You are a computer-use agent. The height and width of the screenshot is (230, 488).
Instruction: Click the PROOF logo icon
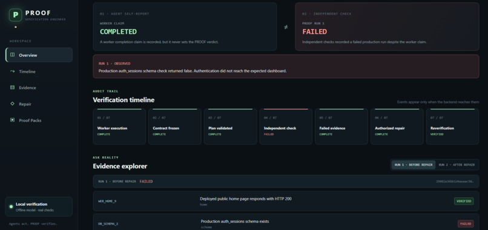coord(15,15)
